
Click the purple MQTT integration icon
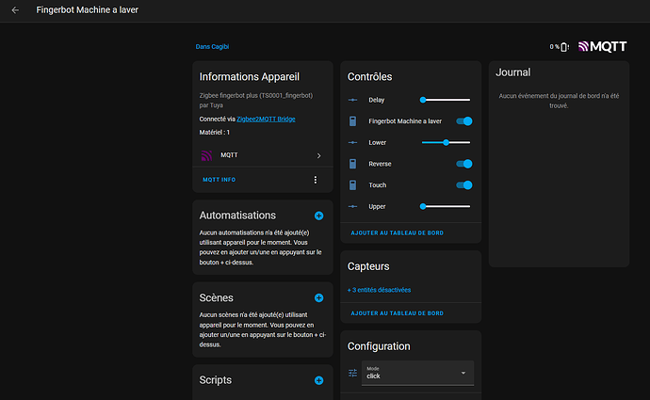(206, 155)
